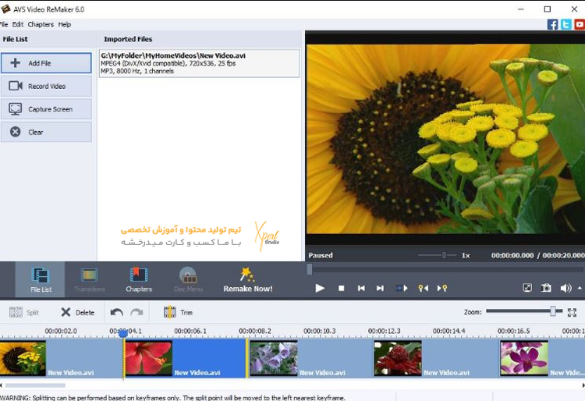
Task: Open the File menu
Action: click(4, 24)
